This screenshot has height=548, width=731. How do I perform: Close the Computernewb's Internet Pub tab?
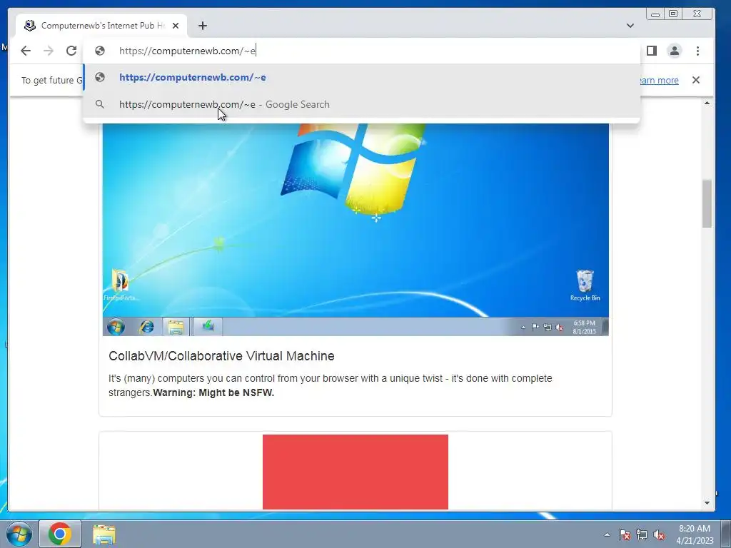[176, 26]
